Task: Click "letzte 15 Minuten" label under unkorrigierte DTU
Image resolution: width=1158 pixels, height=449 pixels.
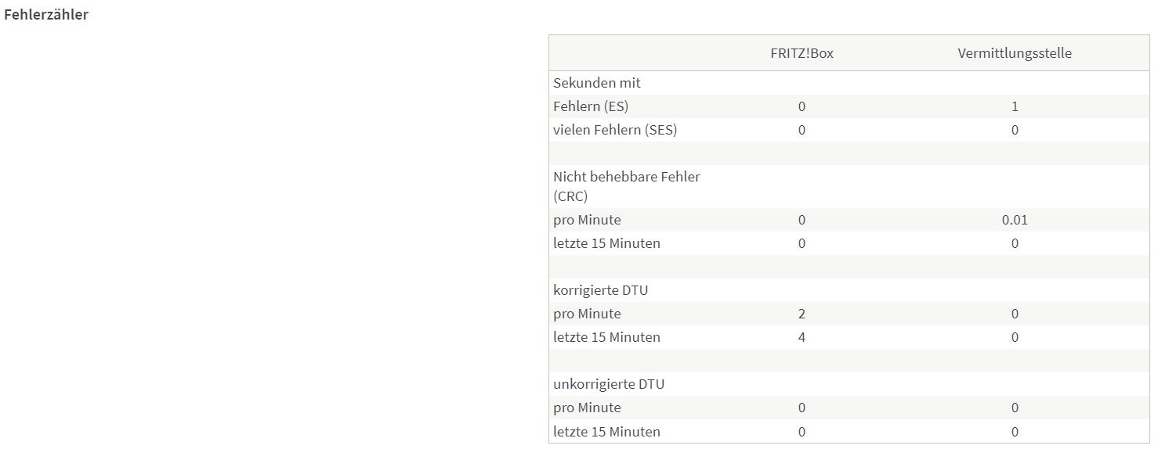Action: coord(606,431)
